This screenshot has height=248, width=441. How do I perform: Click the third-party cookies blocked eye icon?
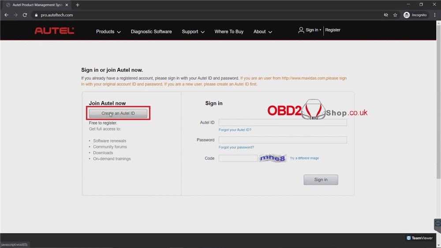tap(386, 15)
